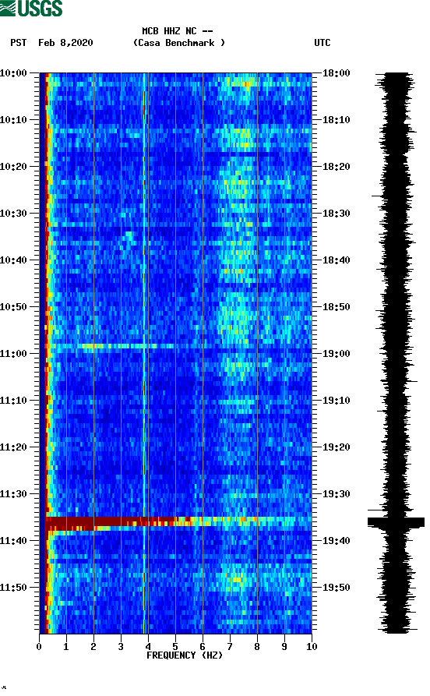Click the '6' frequency axis tick label
Screen dimensions: 430x696
pyautogui.click(x=203, y=647)
